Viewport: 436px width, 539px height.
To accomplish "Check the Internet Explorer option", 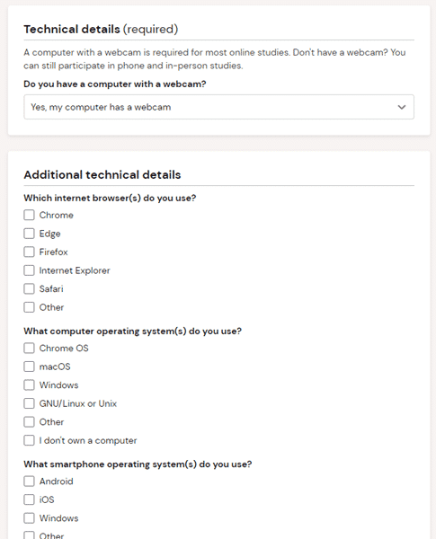I will 30,270.
